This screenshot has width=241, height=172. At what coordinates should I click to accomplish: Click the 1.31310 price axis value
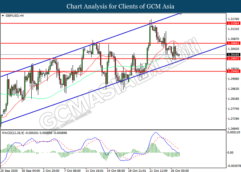tap(234, 29)
